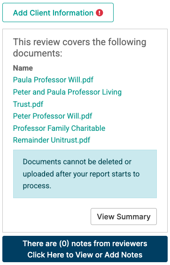The width and height of the screenshot is (170, 265).
Task: Click the red exclamation alert icon
Action: pos(100,13)
